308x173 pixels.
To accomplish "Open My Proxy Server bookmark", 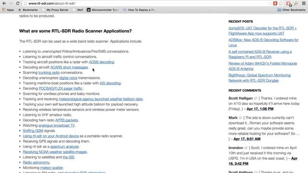I will tap(55, 10).
